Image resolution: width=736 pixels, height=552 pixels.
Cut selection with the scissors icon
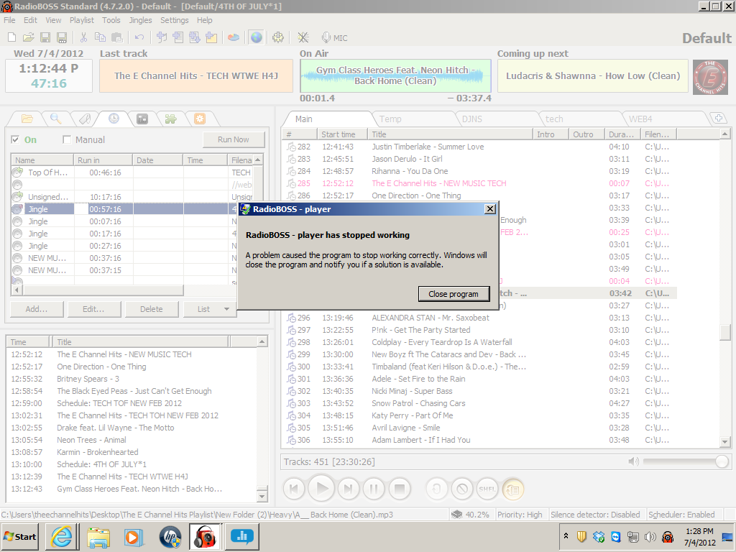(x=83, y=37)
